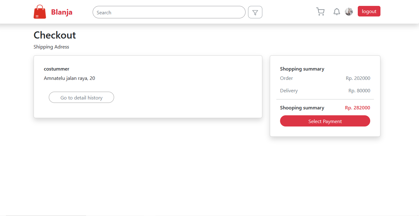Select the Rp. 282000 total amount
The height and width of the screenshot is (216, 419).
(x=357, y=108)
